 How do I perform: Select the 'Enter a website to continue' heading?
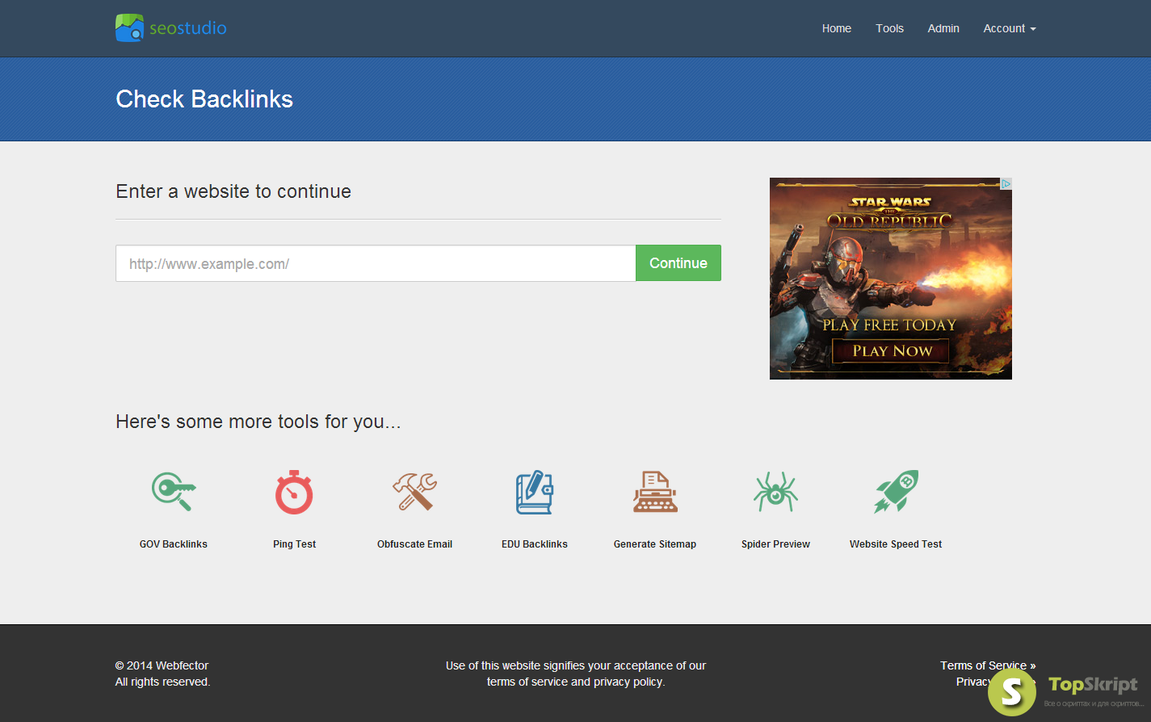233,191
